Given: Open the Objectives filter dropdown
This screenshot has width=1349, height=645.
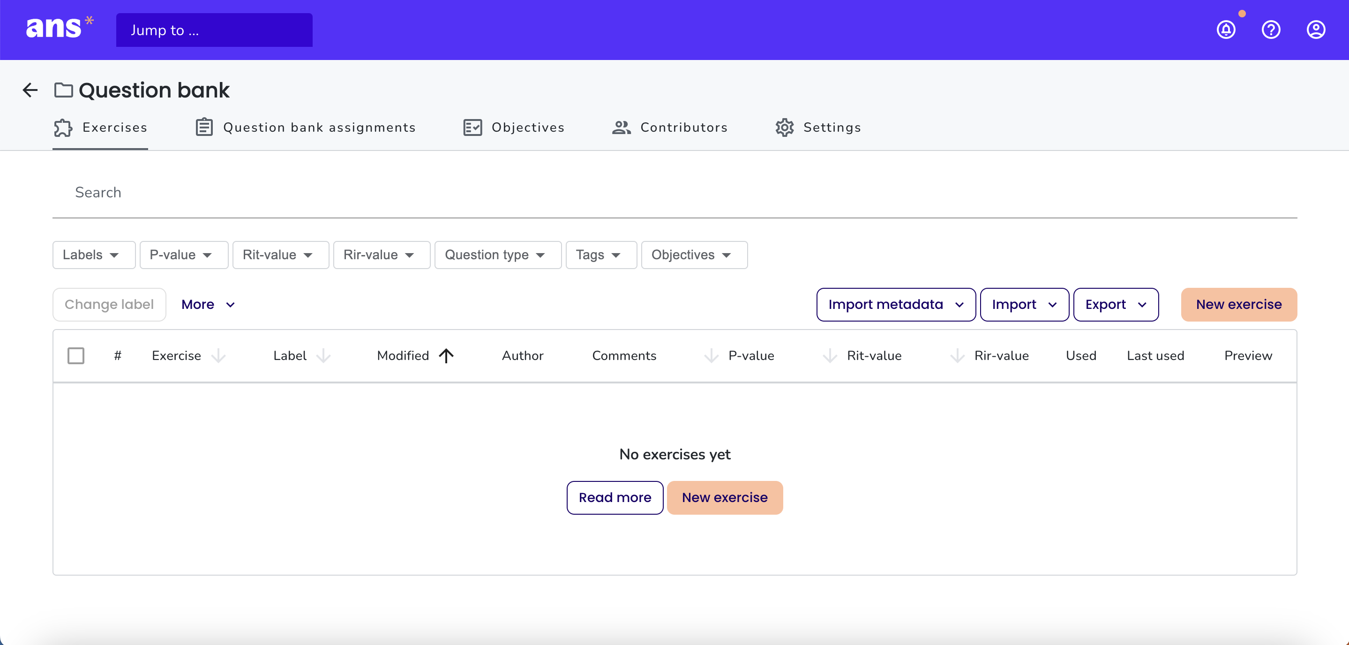Looking at the screenshot, I should pos(694,255).
